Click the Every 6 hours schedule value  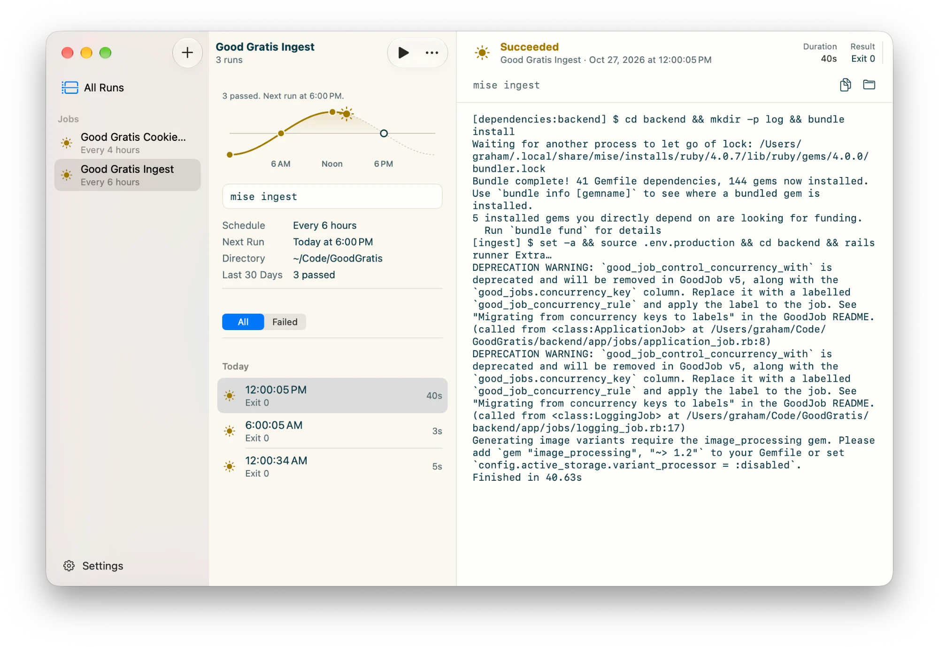pos(325,225)
